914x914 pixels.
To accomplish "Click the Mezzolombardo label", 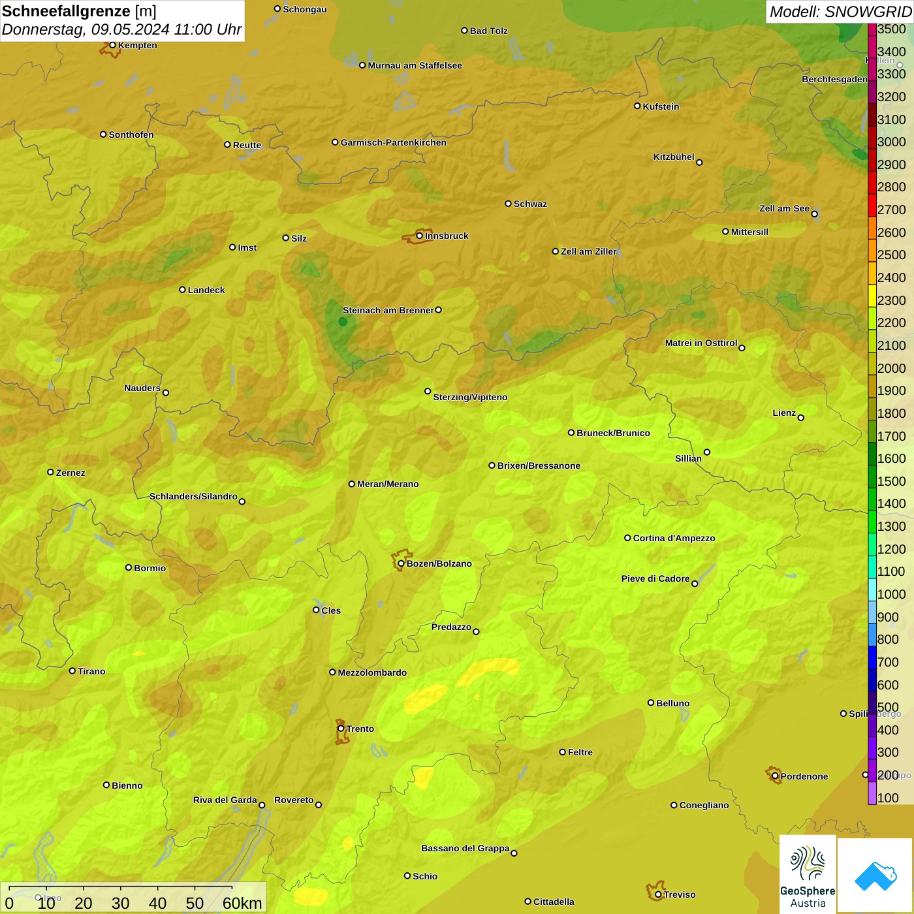I will 372,672.
